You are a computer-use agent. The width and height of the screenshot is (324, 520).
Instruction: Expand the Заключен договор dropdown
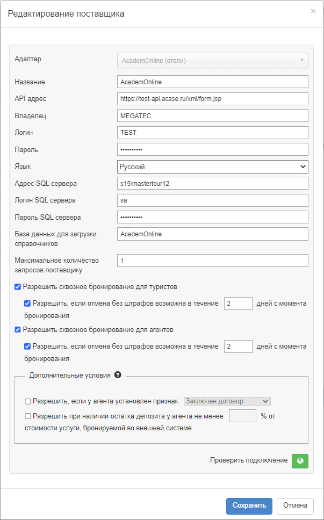tap(227, 401)
